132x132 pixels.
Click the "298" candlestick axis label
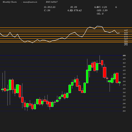(124, 104)
